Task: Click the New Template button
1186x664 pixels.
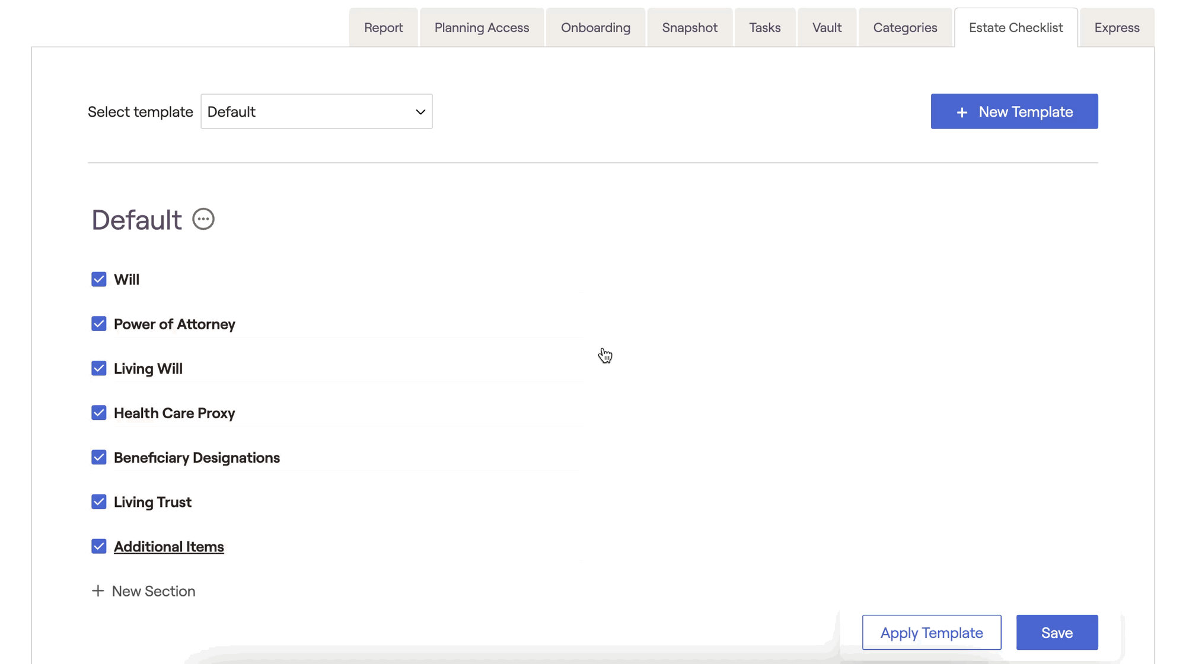Action: click(x=1014, y=111)
